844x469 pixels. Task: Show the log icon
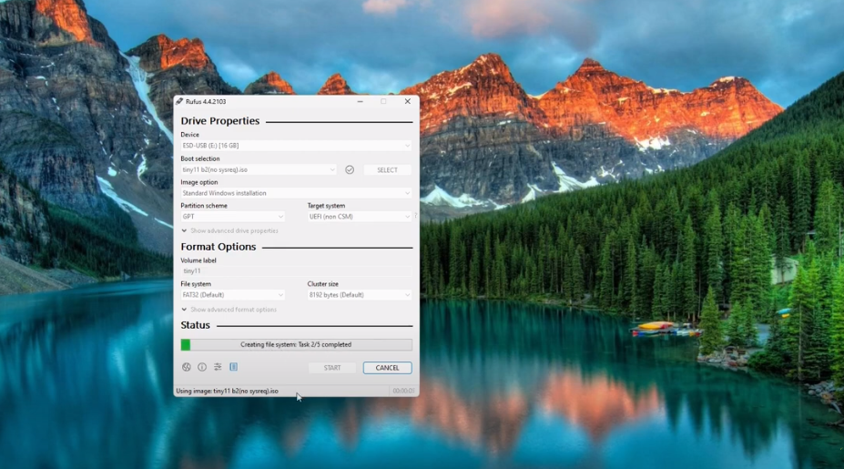(233, 367)
